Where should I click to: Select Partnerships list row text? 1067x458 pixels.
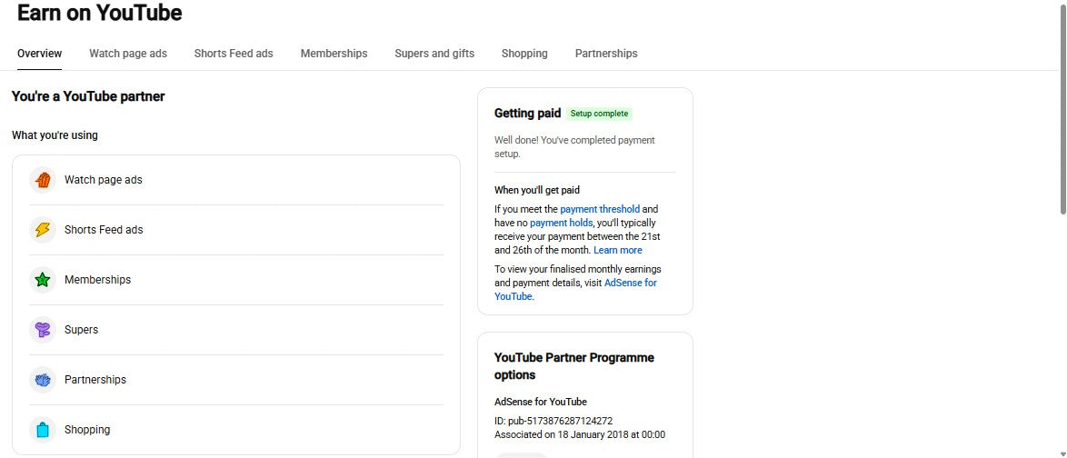(x=95, y=380)
